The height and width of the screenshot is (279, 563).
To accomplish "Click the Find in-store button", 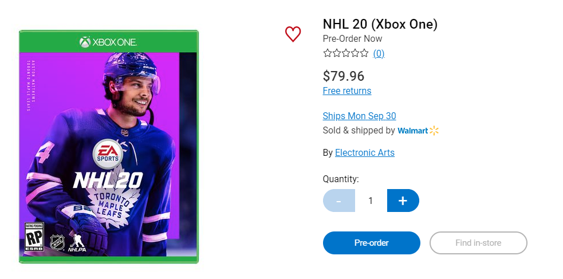I will [x=478, y=243].
